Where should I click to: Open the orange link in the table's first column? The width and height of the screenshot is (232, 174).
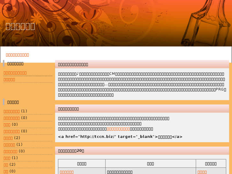pos(67,172)
